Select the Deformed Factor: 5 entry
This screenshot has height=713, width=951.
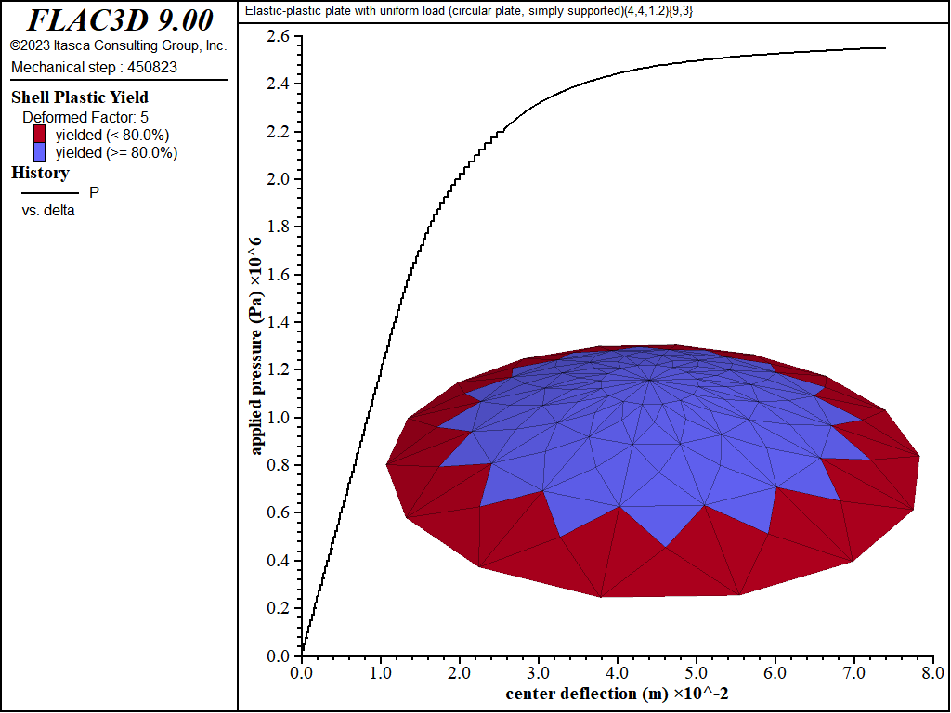coord(85,117)
